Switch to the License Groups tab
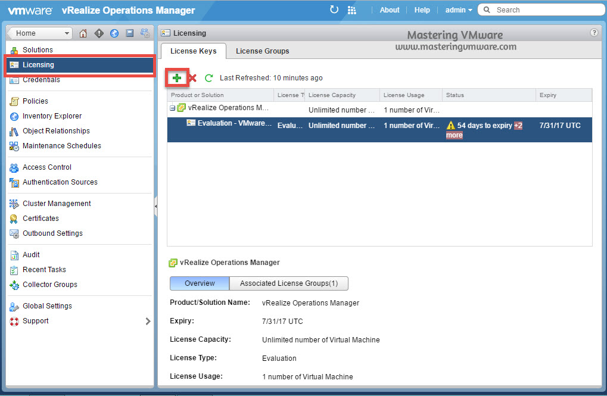Screen dimensions: 607x396 (263, 51)
